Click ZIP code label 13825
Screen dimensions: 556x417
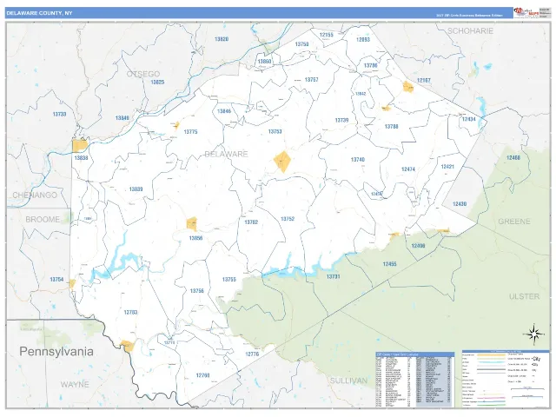(157, 82)
